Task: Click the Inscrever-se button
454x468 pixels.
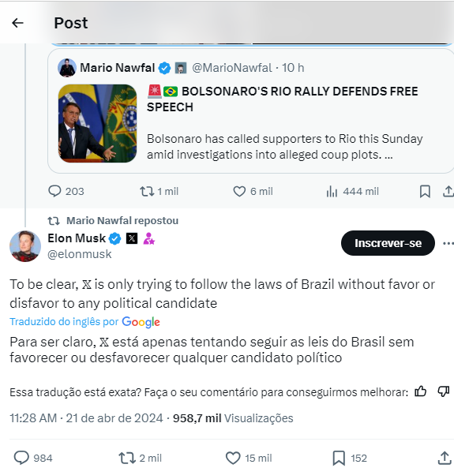Action: (388, 243)
